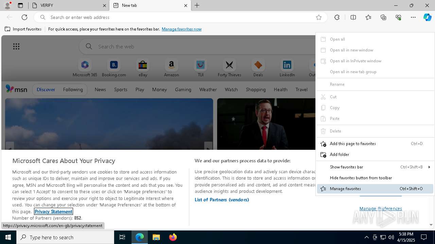This screenshot has width=435, height=244.
Task: Open the Travel category
Action: 301,89
